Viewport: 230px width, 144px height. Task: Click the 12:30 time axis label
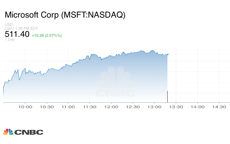(x=133, y=107)
